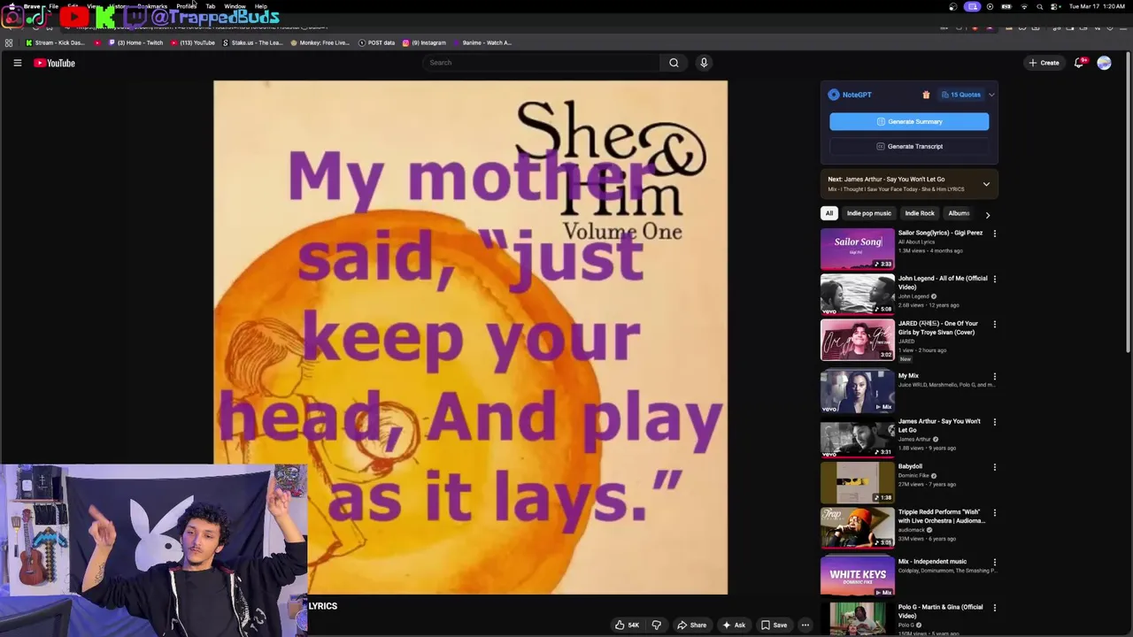Image resolution: width=1133 pixels, height=637 pixels.
Task: Open options menu for JARED cover video
Action: pyautogui.click(x=994, y=325)
